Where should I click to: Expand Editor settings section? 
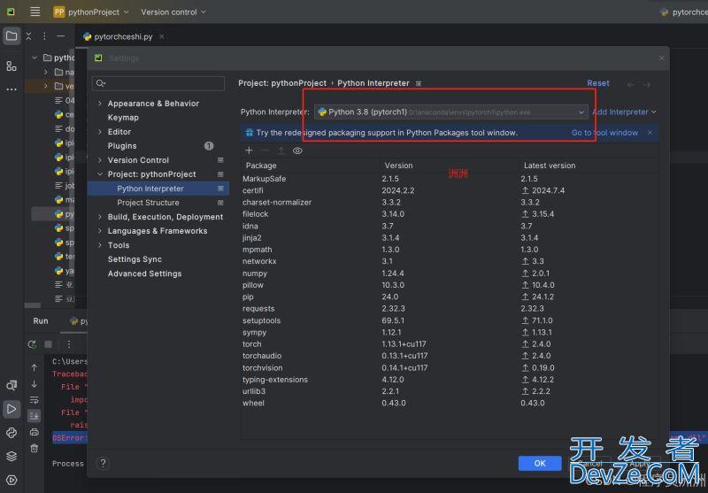click(100, 132)
